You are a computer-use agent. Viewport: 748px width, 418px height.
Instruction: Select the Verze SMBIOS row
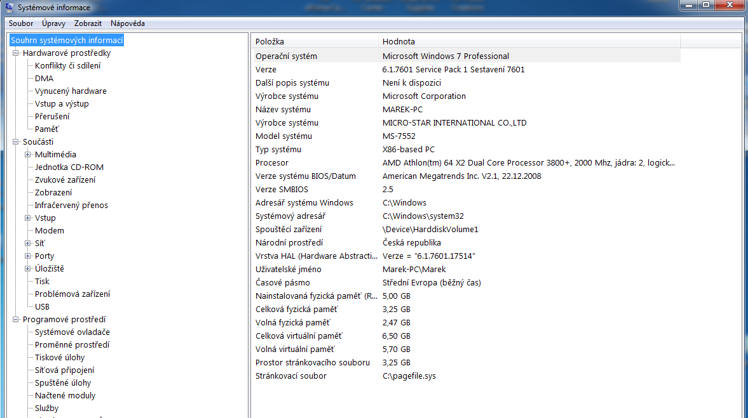(466, 190)
